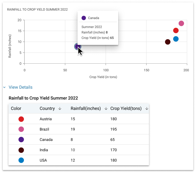This screenshot has width=196, height=173.
Task: Collapse the View Details chevron
Action: tap(5, 87)
